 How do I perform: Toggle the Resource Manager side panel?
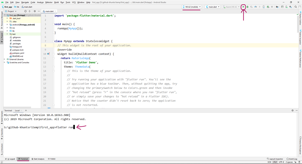2,20
